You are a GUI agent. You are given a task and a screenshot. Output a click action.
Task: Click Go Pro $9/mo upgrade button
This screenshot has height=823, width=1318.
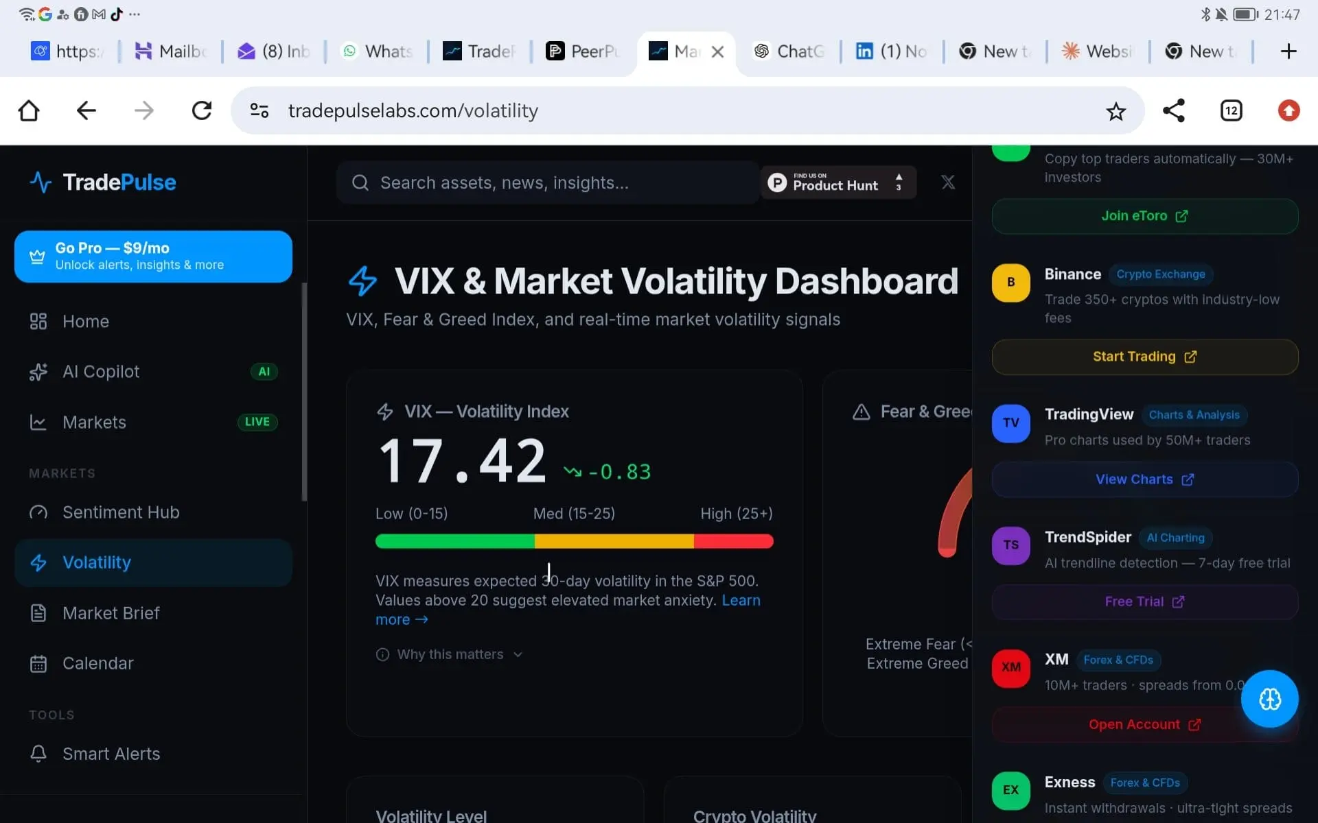[x=153, y=257]
